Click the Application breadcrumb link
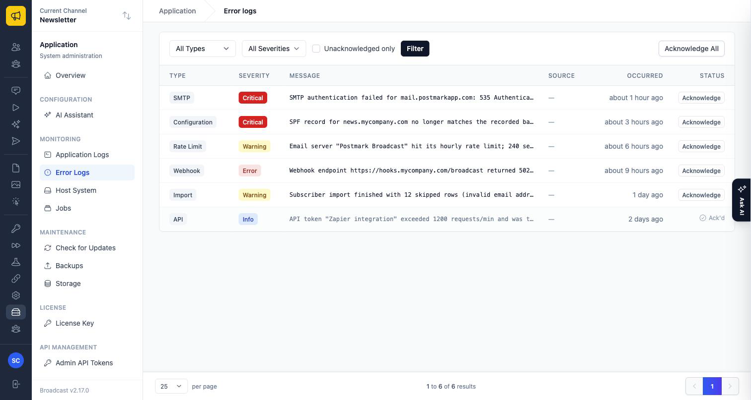 177,11
